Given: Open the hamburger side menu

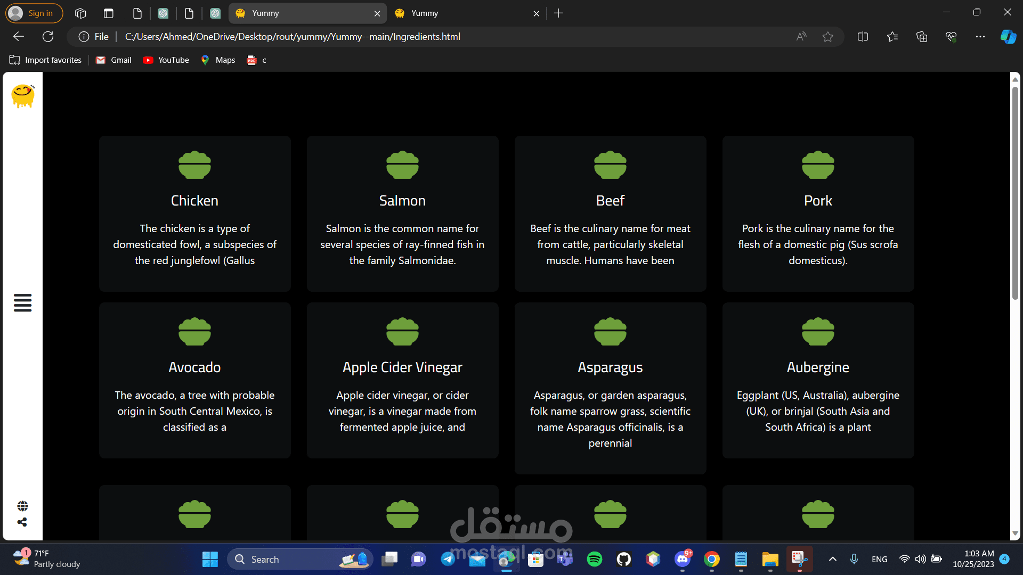Looking at the screenshot, I should pyautogui.click(x=22, y=303).
